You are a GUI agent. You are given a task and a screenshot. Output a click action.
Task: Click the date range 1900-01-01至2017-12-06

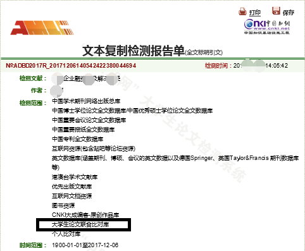tap(85, 245)
